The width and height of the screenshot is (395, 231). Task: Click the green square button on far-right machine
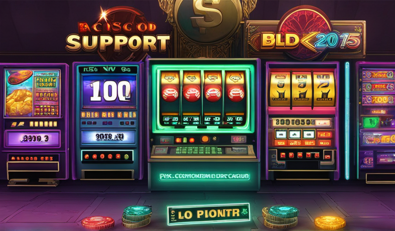click(x=371, y=123)
